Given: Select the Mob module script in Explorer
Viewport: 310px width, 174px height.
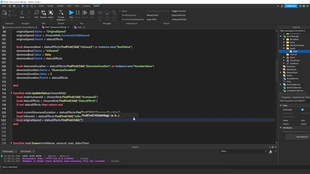Looking at the screenshot, I should pyautogui.click(x=294, y=52).
